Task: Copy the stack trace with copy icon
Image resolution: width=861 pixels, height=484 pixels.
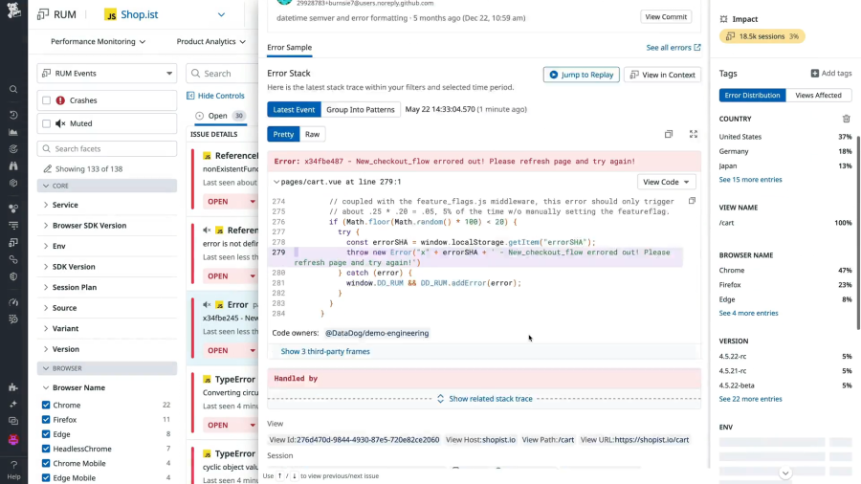Action: point(669,134)
